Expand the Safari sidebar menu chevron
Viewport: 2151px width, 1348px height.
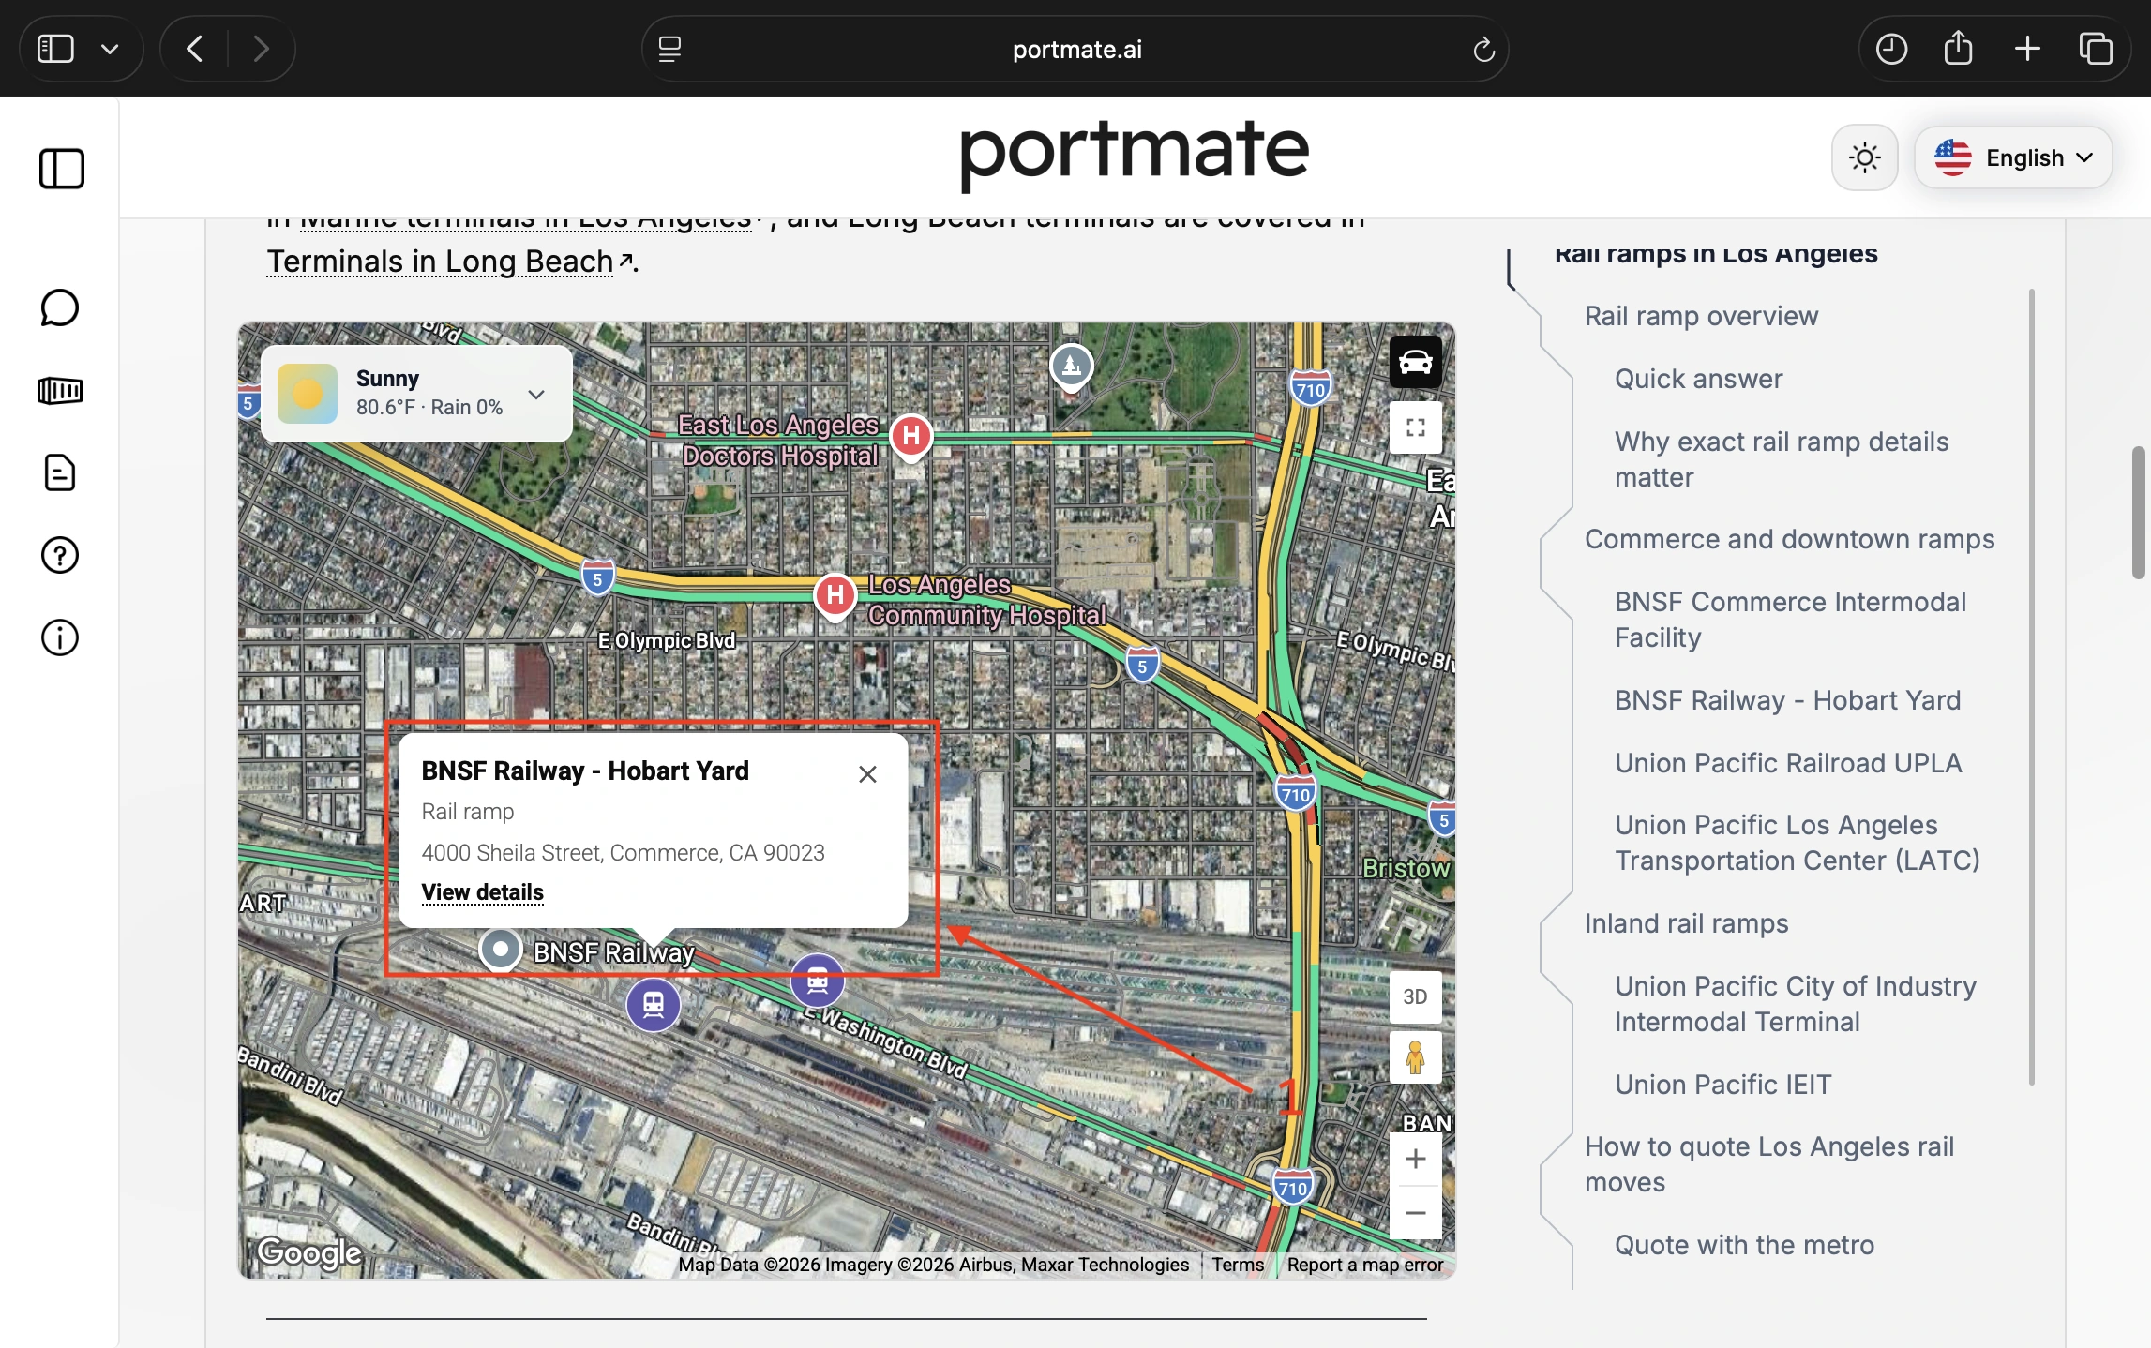pos(110,49)
